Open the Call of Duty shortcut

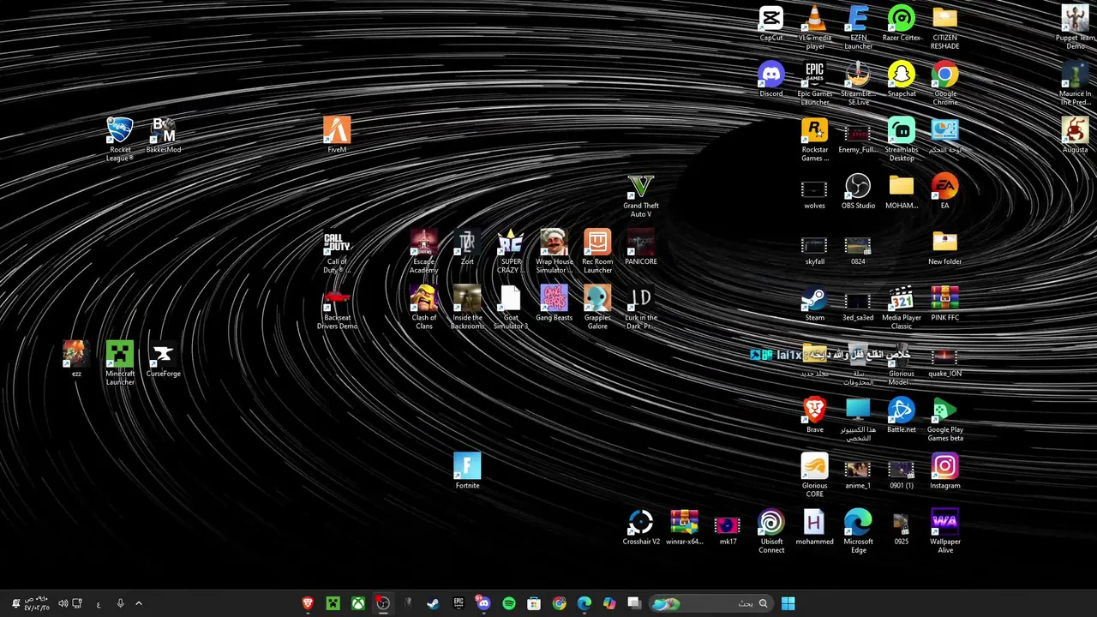337,252
